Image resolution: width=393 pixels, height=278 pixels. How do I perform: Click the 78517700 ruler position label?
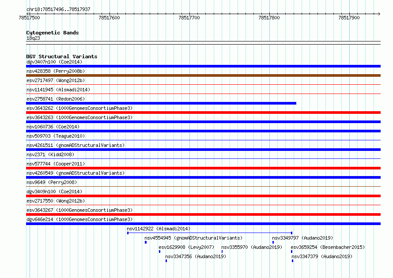(189, 18)
